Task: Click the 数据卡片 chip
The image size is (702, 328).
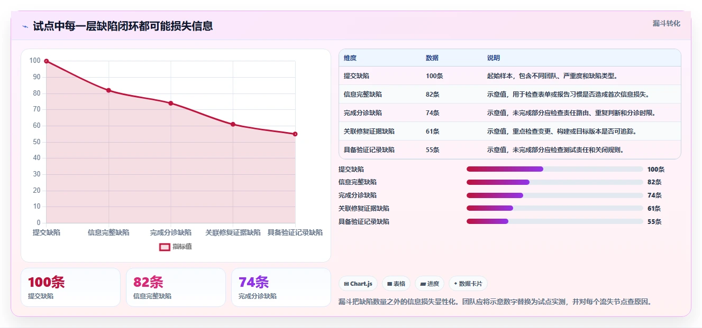Action: click(468, 284)
